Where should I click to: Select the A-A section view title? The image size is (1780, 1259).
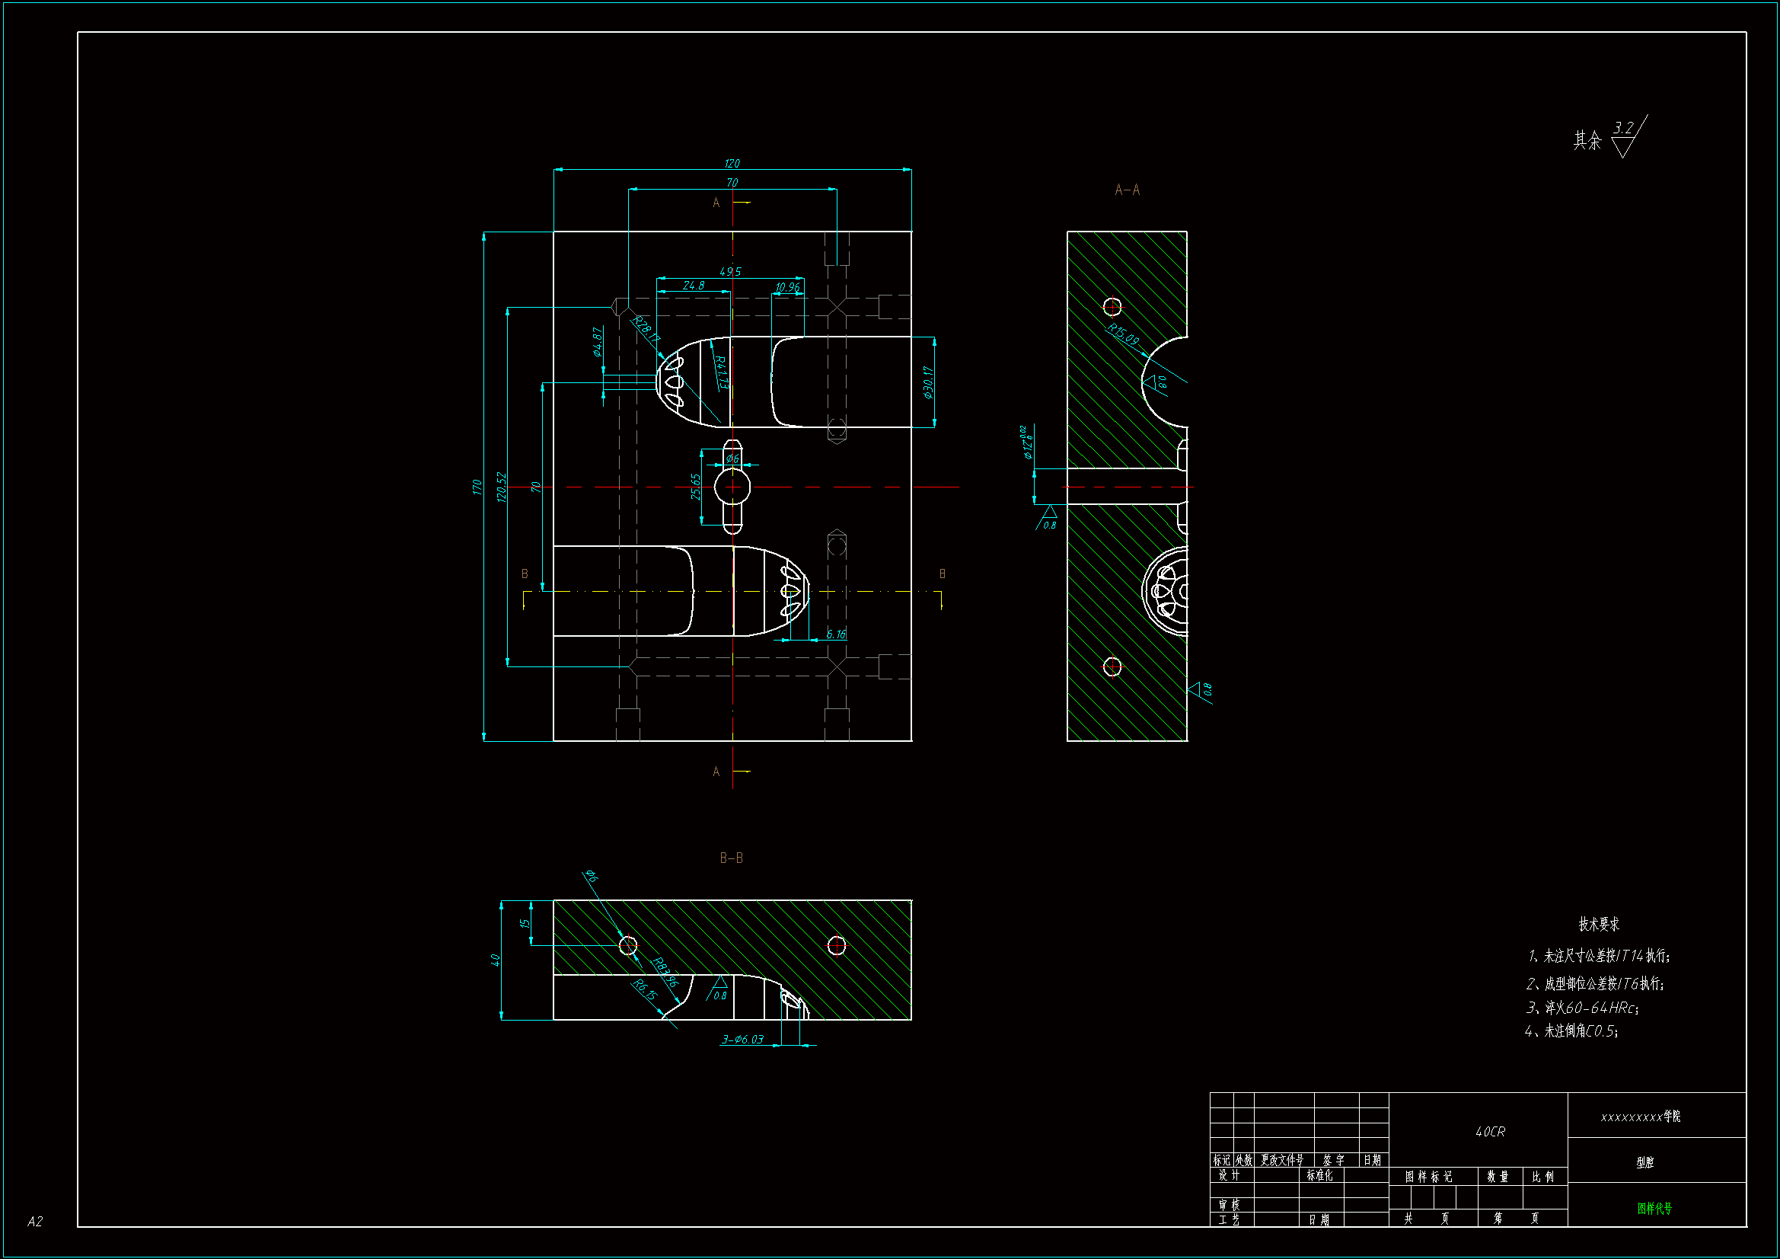(1127, 190)
